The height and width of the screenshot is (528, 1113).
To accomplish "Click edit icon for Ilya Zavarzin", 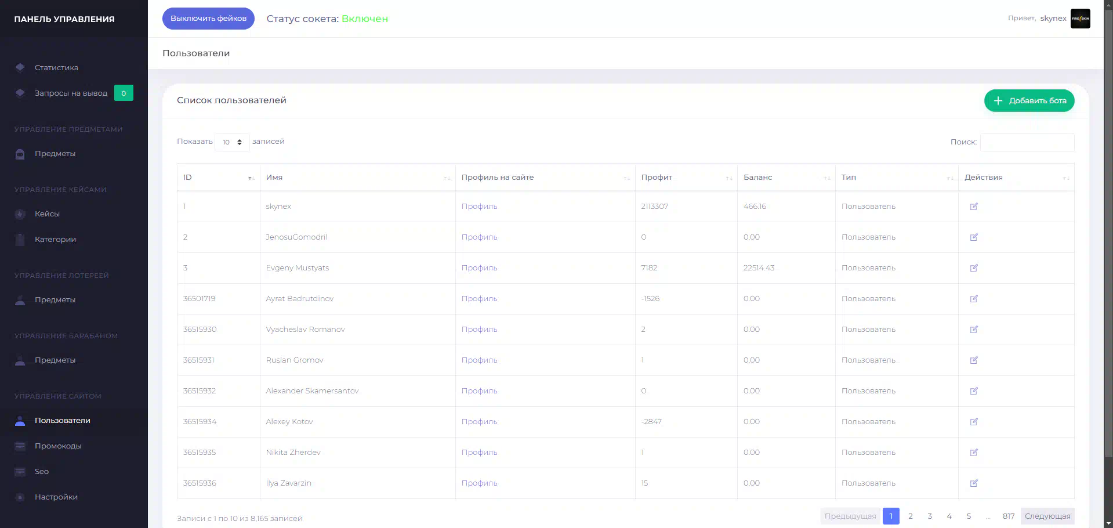I will [974, 483].
